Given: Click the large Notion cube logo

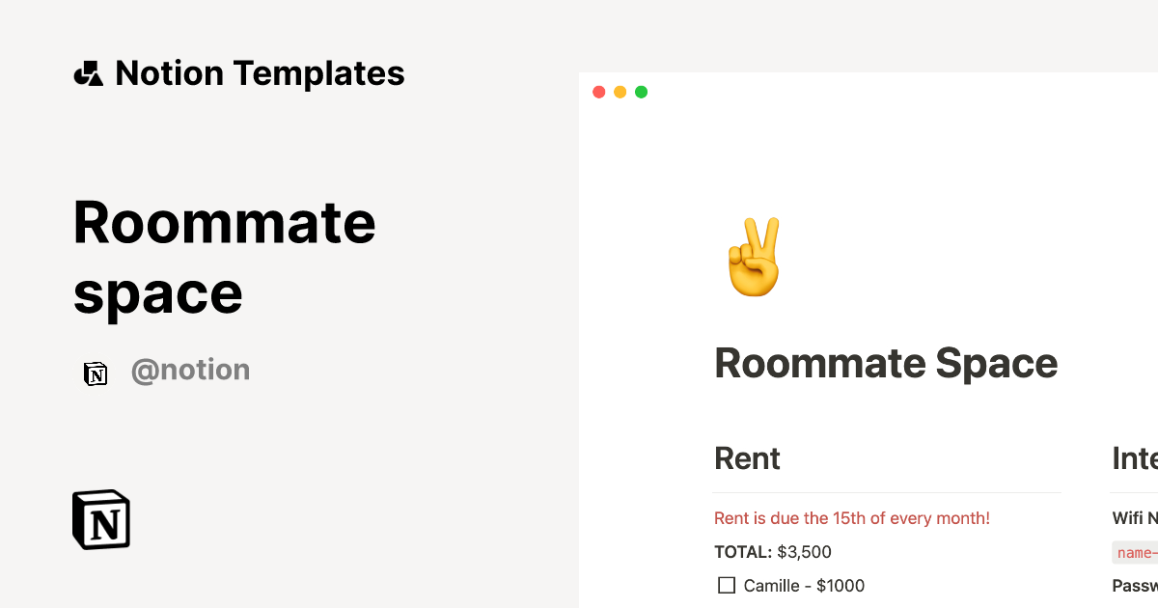Looking at the screenshot, I should pyautogui.click(x=101, y=520).
